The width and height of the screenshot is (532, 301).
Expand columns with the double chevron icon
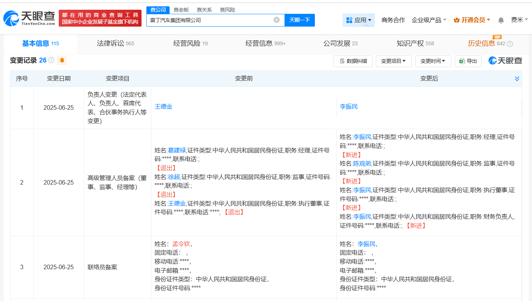[x=517, y=79]
